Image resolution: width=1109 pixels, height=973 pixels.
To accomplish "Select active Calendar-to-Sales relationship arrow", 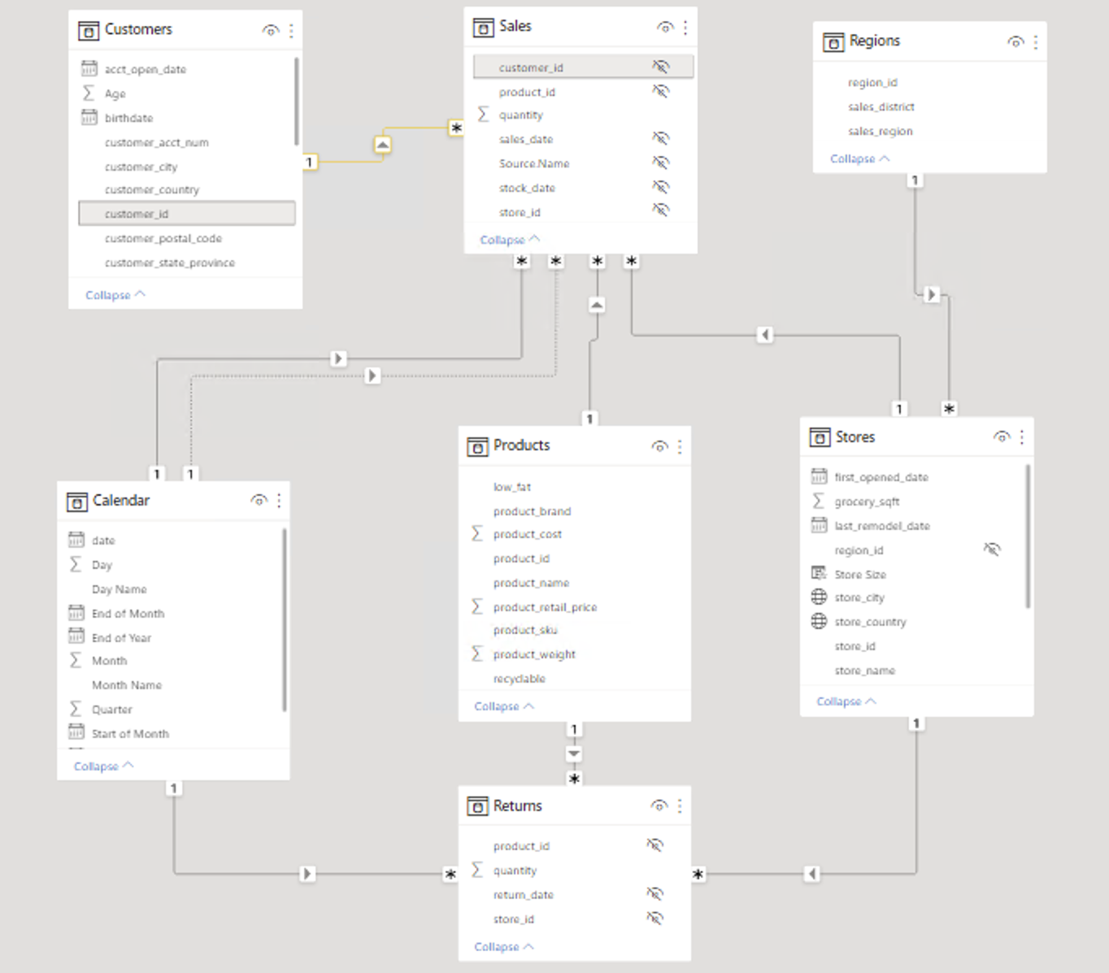I will point(338,358).
